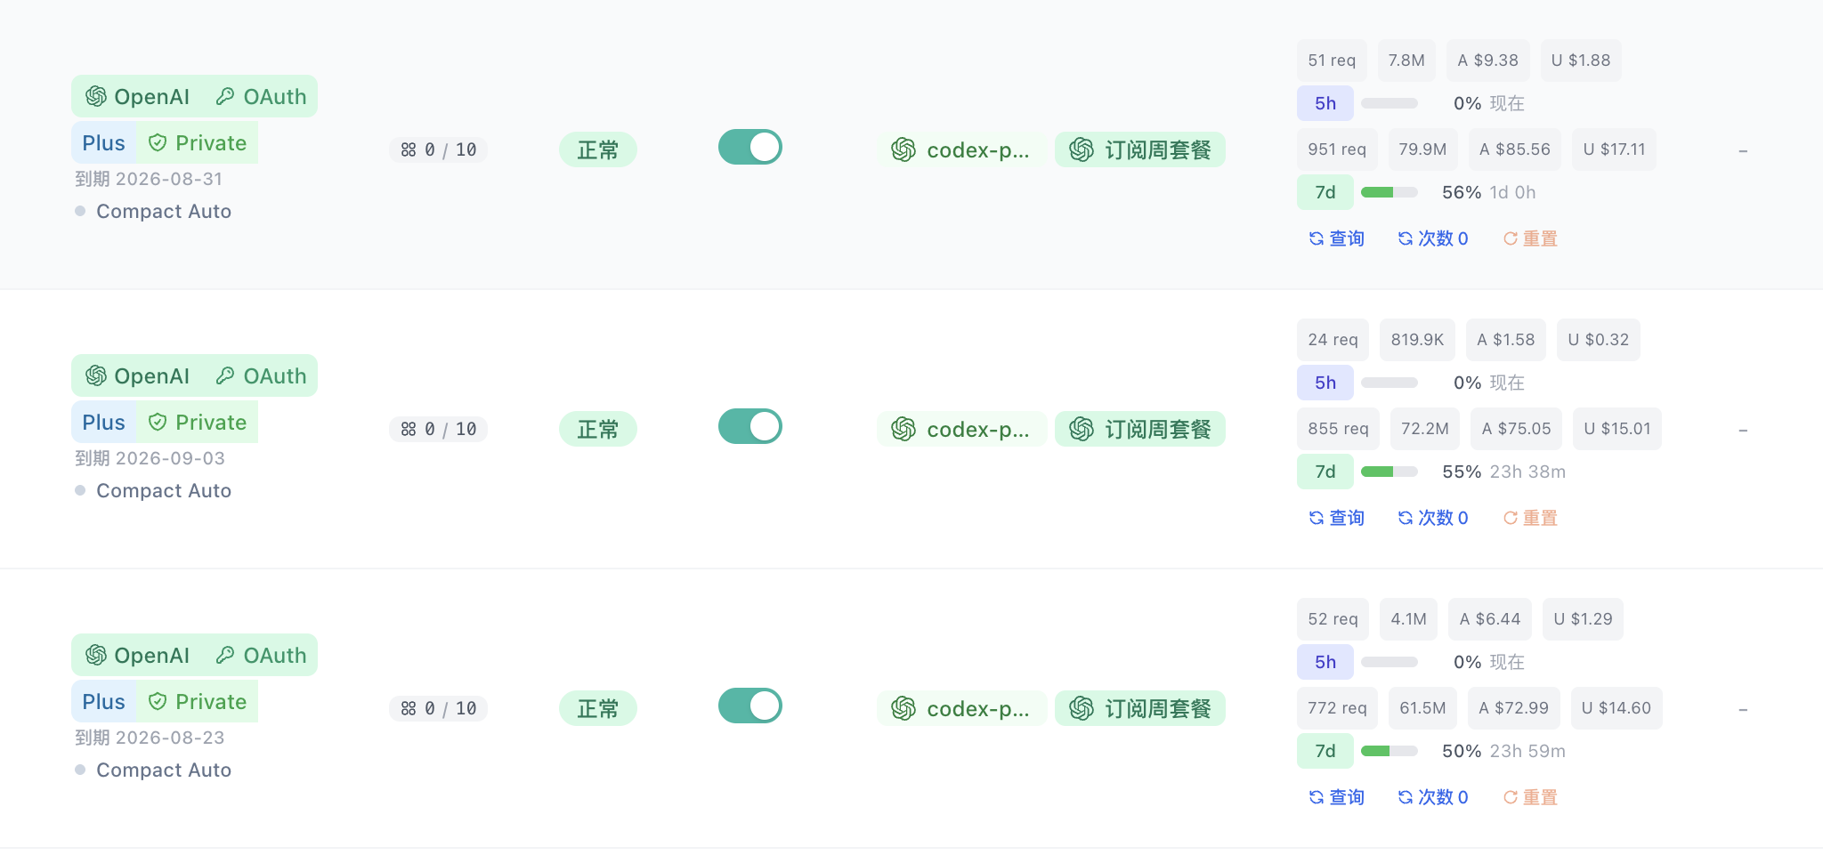
Task: Disable the toggle for account expiring 2026-08-31
Action: coord(750,147)
